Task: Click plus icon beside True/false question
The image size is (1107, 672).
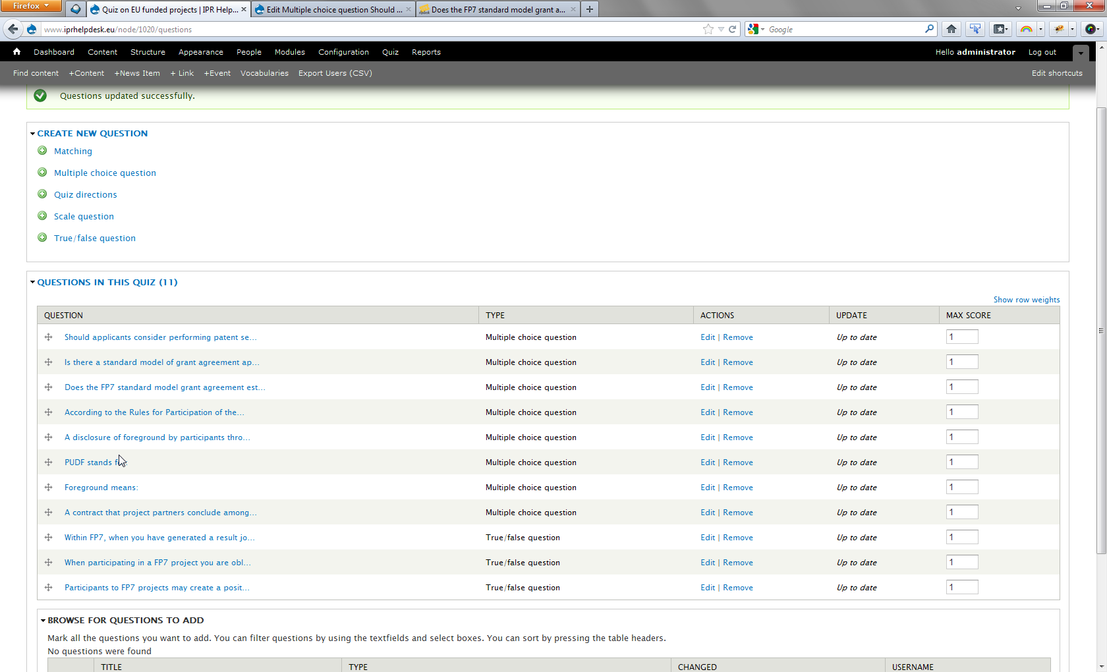Action: click(x=42, y=238)
